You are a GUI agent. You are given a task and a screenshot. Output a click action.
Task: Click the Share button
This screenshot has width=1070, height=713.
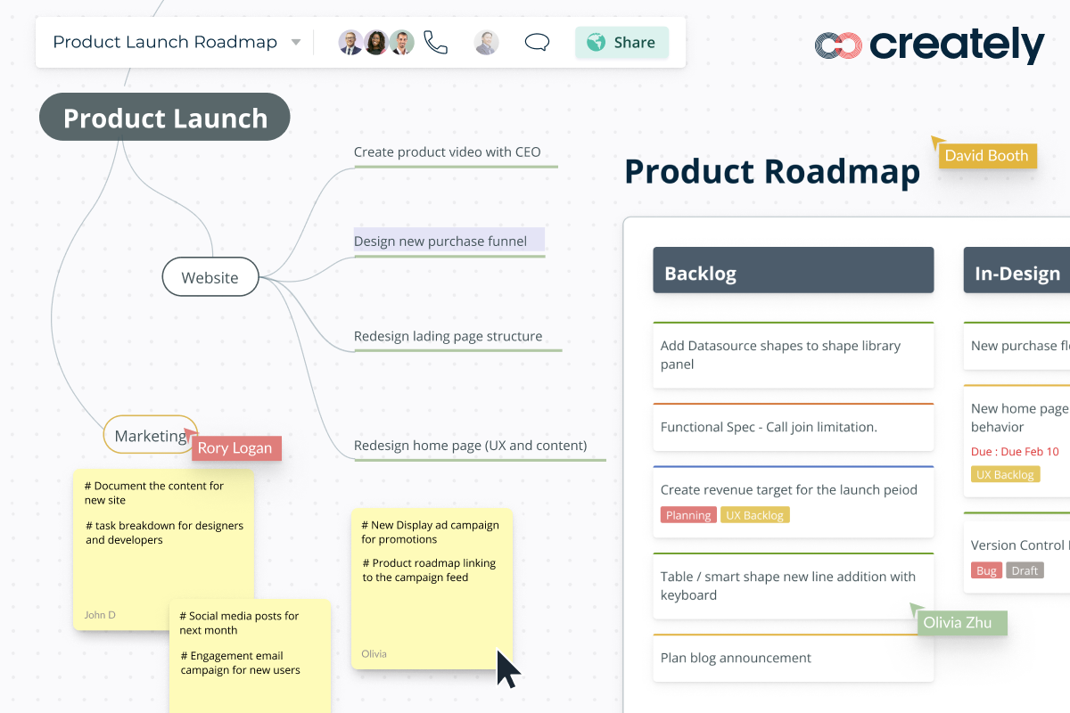621,42
